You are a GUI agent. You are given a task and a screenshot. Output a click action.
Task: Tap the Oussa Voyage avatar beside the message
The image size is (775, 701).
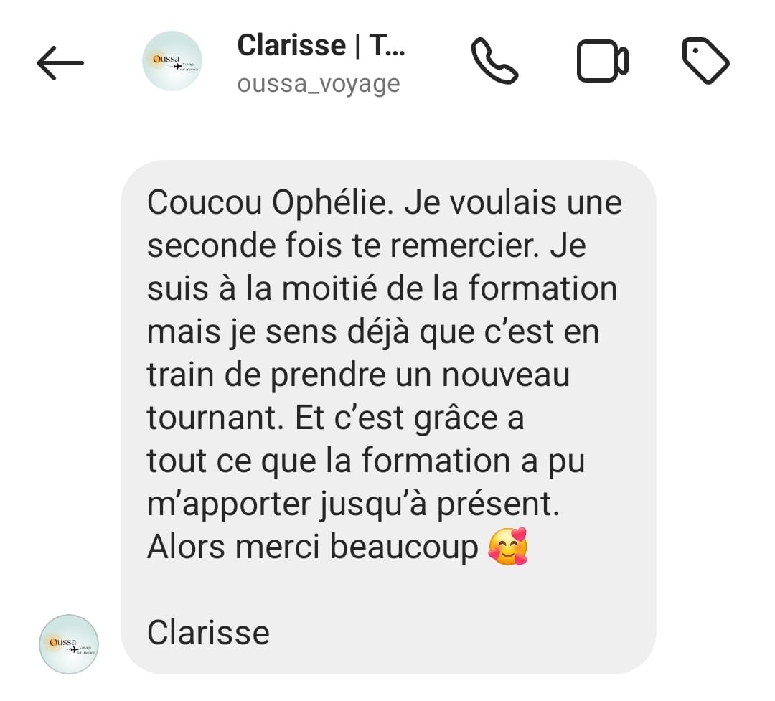pos(69,644)
